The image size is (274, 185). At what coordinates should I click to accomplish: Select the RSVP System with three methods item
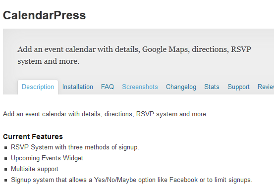point(75,147)
